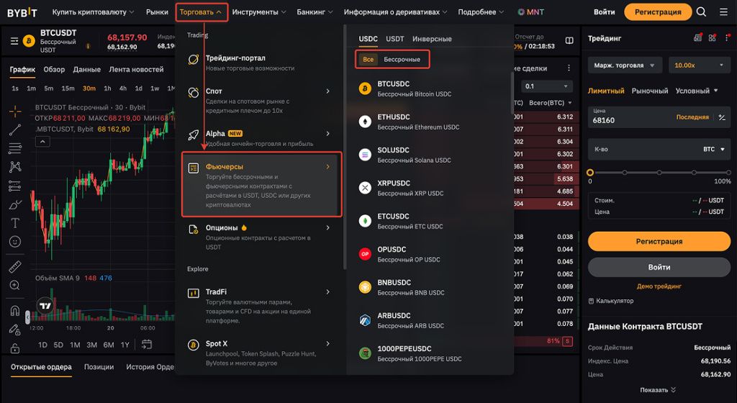Click Войти in the top header
The image size is (737, 403).
[x=604, y=12]
